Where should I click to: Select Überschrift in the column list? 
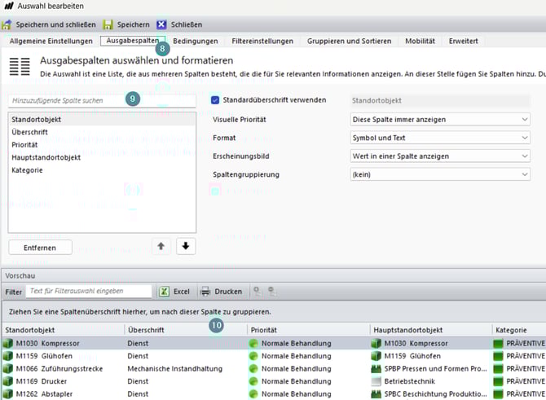[x=101, y=132]
